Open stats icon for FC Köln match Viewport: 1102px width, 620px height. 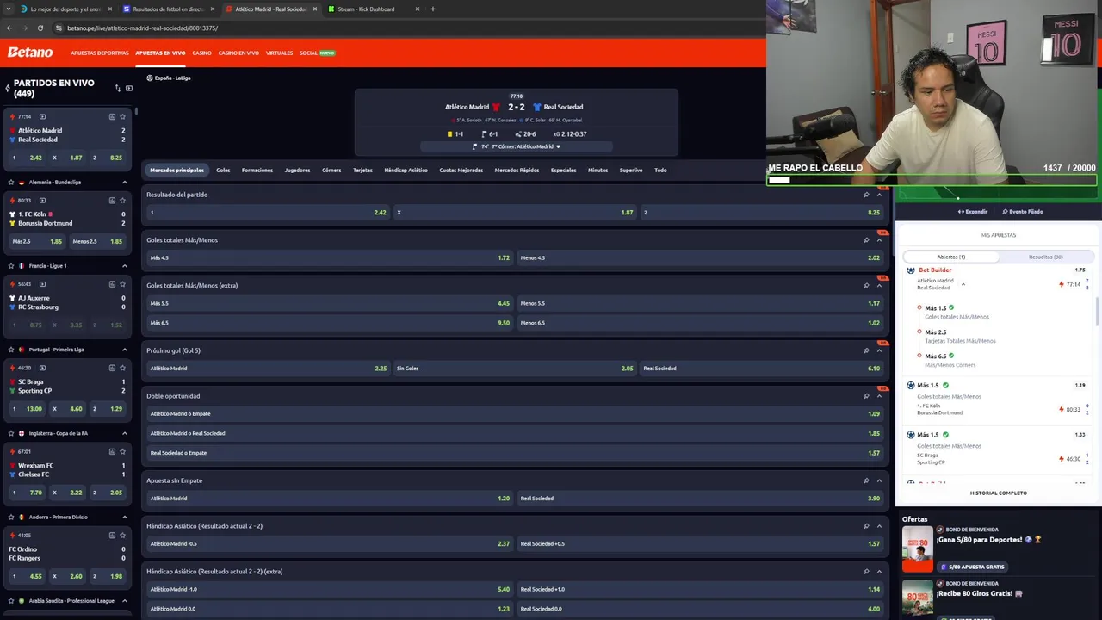tap(112, 201)
